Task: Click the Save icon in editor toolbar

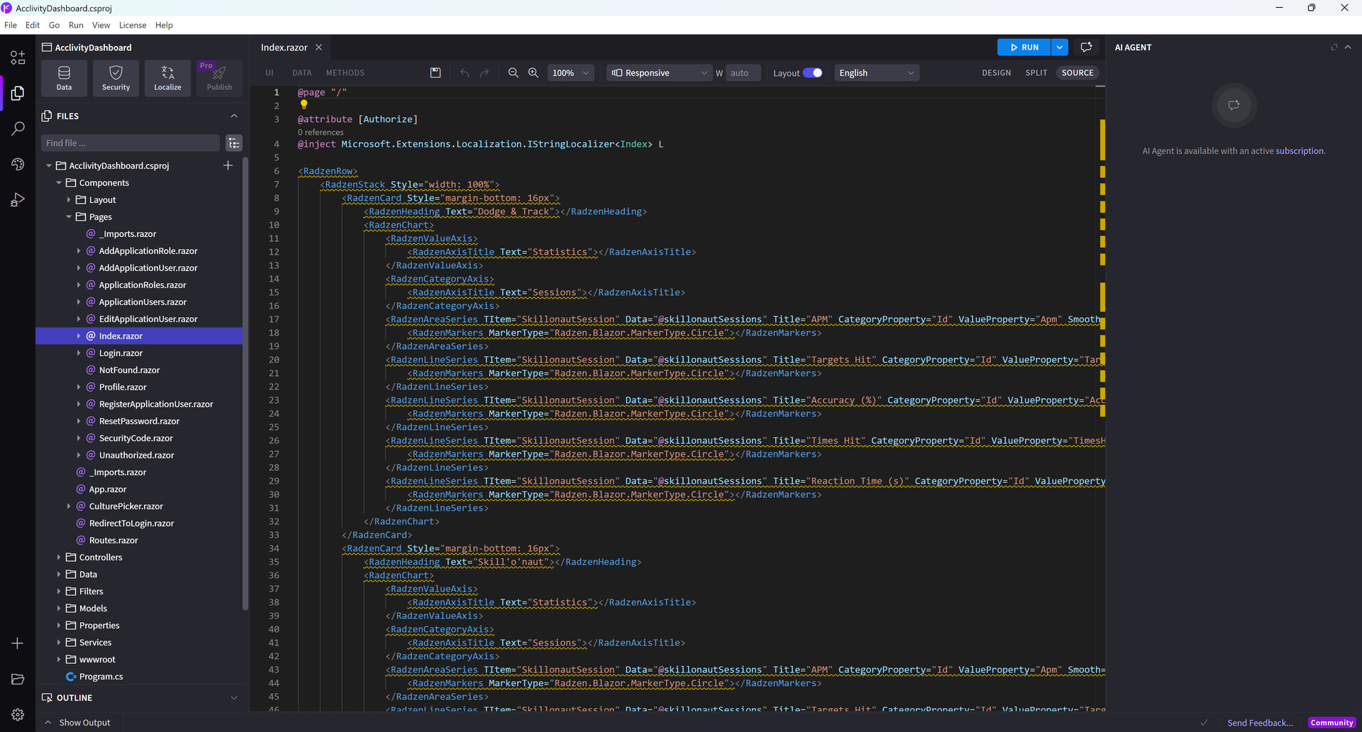Action: (x=436, y=72)
